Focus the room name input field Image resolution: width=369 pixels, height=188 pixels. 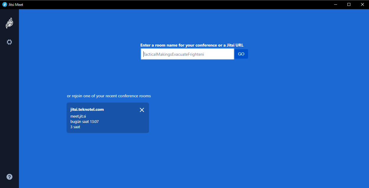(x=187, y=54)
